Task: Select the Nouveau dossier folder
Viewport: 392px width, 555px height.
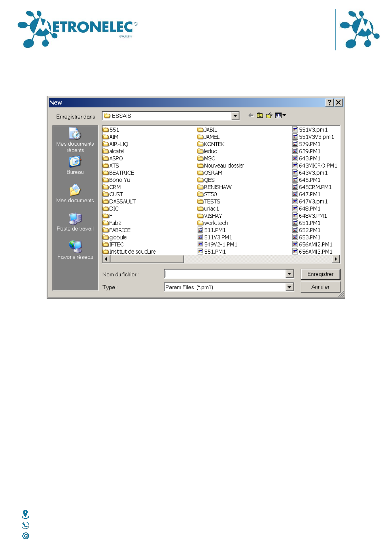Action: coord(221,166)
